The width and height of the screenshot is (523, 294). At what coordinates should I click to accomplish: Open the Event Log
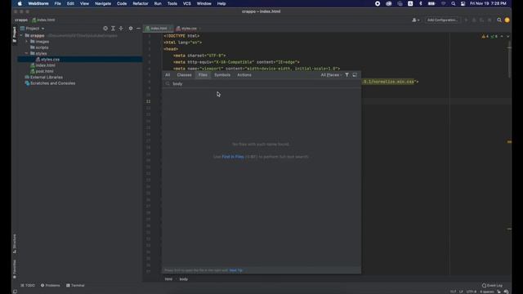tap(492, 285)
